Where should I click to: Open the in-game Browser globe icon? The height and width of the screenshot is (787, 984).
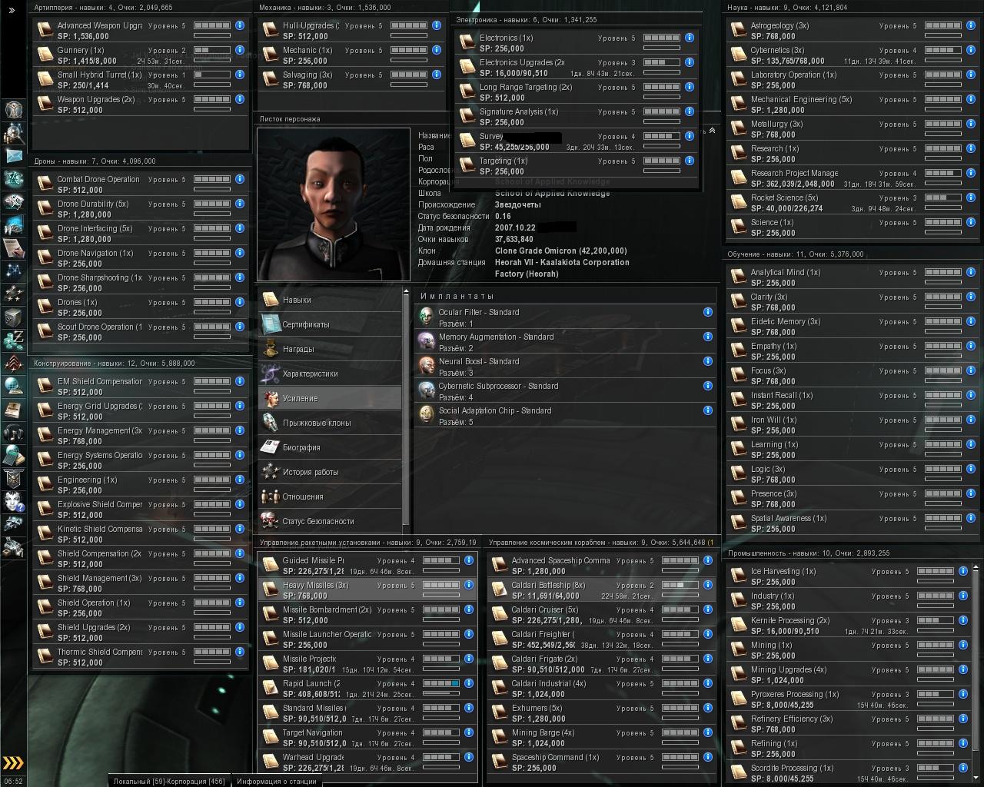14,387
